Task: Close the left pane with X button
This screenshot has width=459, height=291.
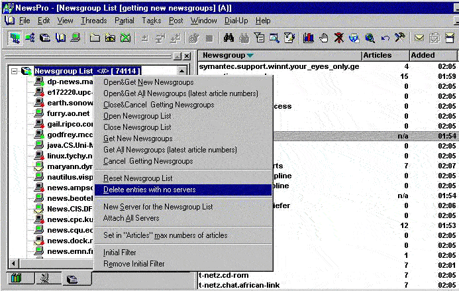Action: pyautogui.click(x=187, y=56)
